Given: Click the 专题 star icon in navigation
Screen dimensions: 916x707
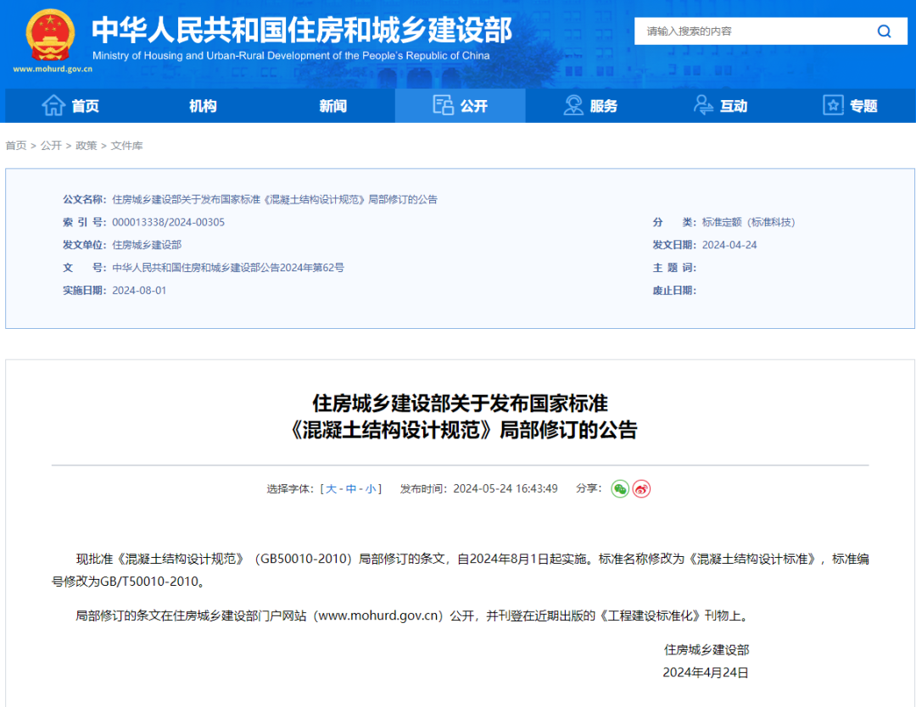Looking at the screenshot, I should click(832, 105).
